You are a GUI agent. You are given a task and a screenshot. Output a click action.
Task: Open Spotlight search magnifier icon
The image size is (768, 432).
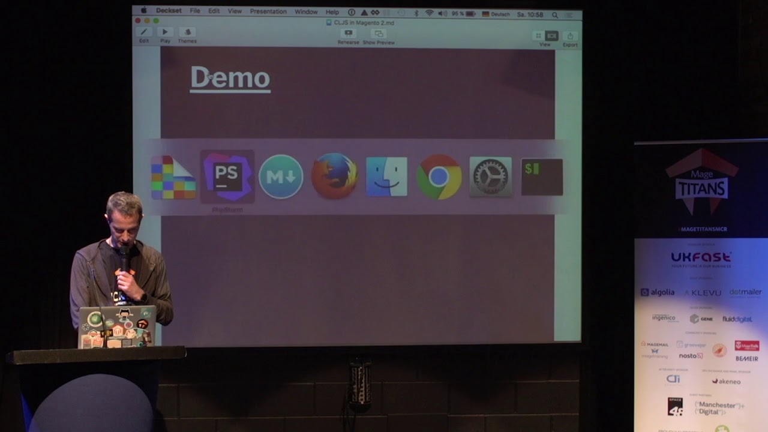coord(555,15)
